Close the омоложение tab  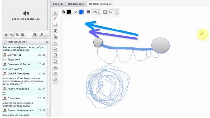pos(85,4)
